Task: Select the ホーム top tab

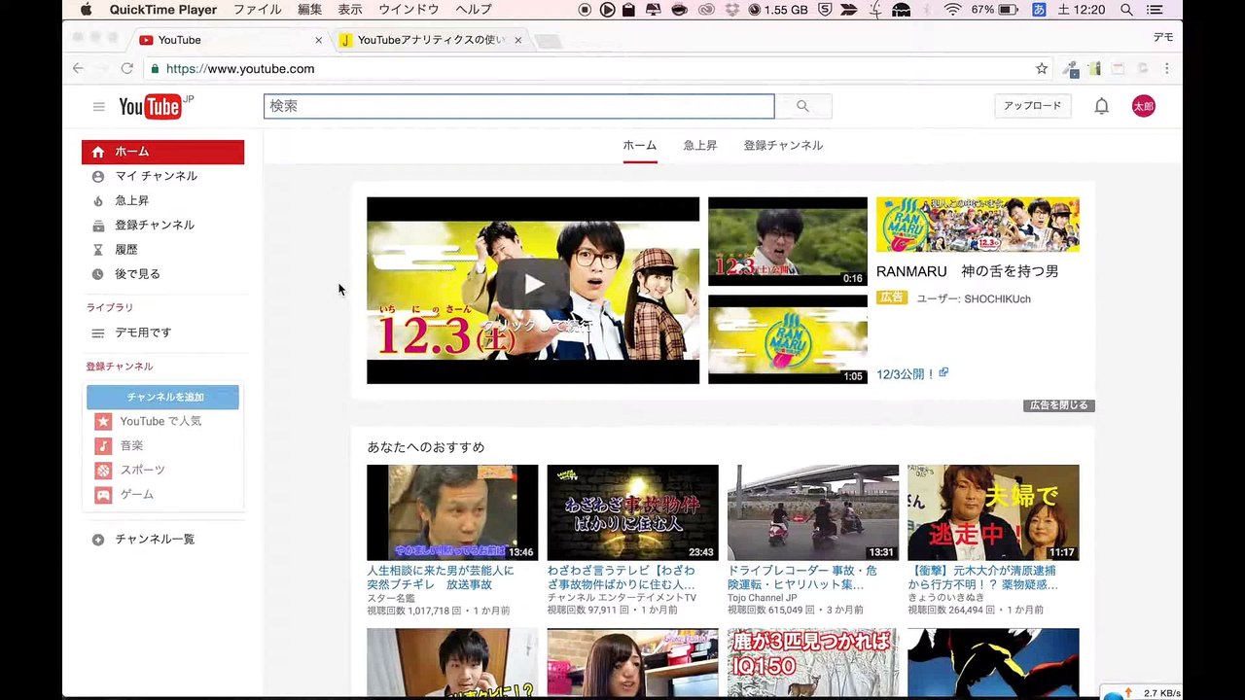Action: (640, 145)
